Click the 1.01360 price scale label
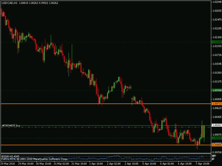222x166 pixels. (x=217, y=73)
